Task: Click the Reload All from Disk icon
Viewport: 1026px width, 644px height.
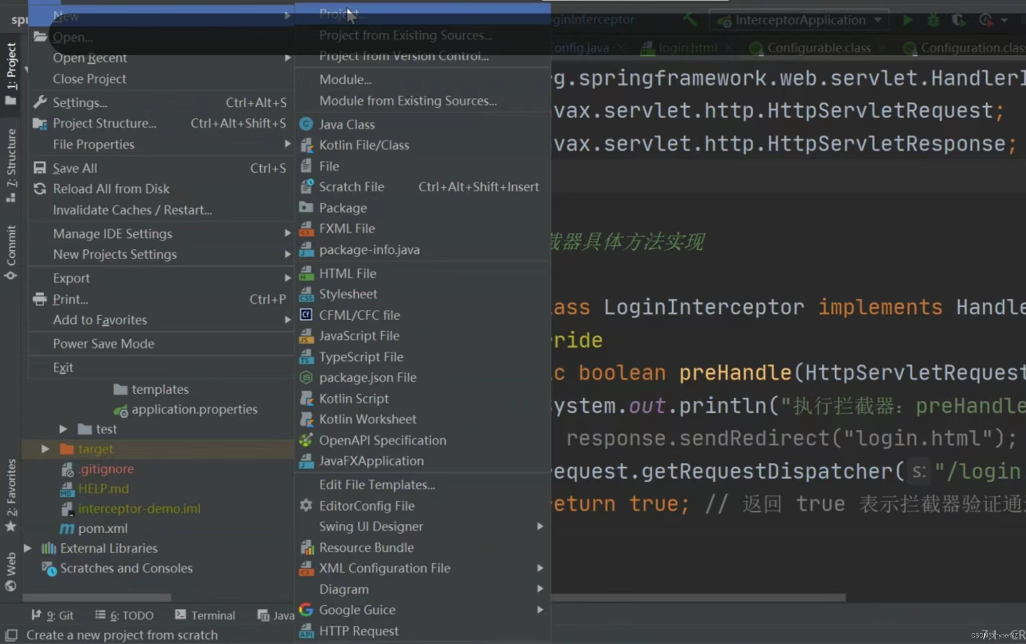Action: point(40,189)
